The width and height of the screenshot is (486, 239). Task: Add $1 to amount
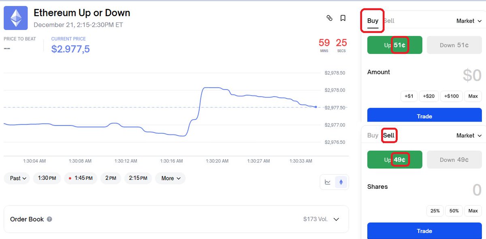click(x=409, y=96)
